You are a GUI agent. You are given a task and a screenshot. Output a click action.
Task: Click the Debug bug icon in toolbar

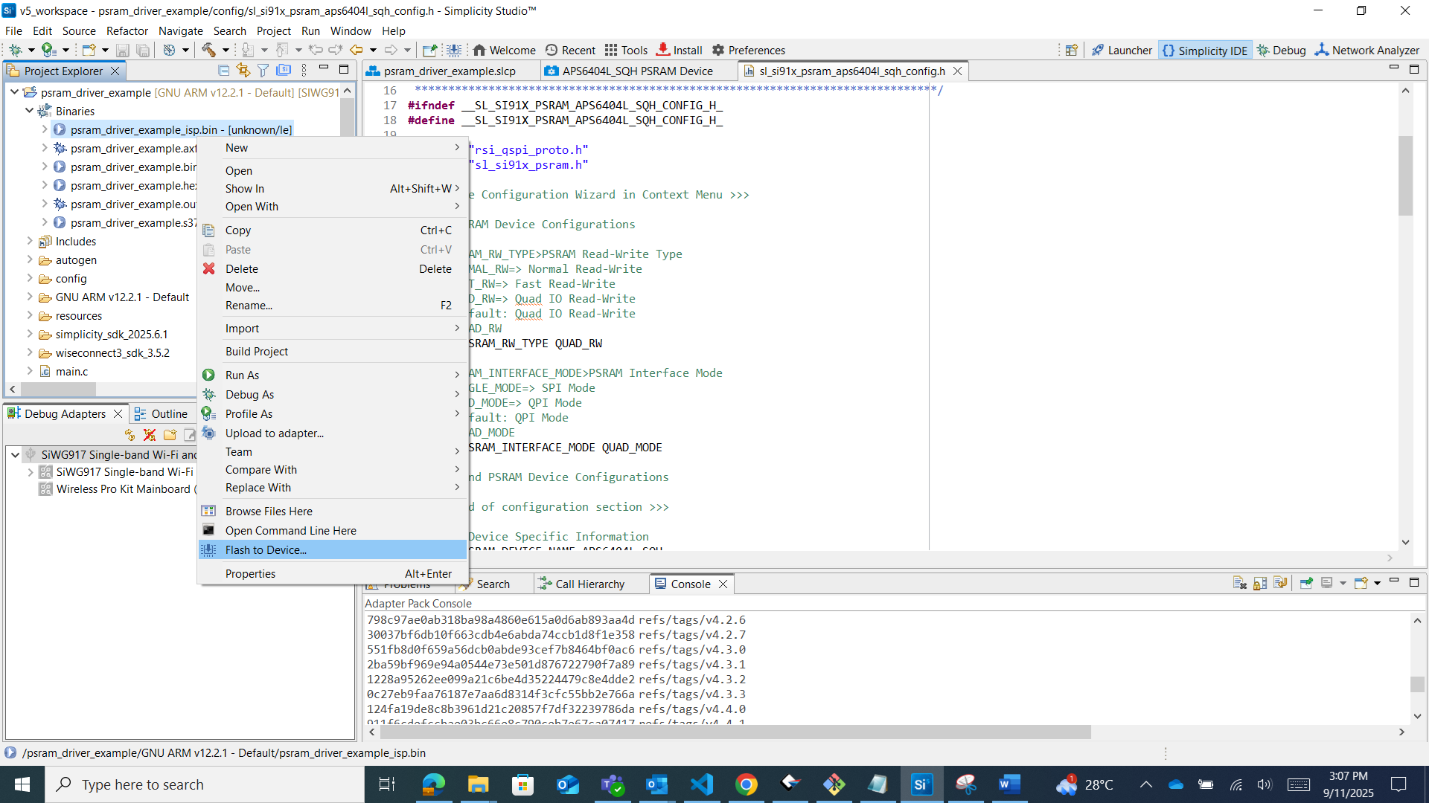point(14,50)
